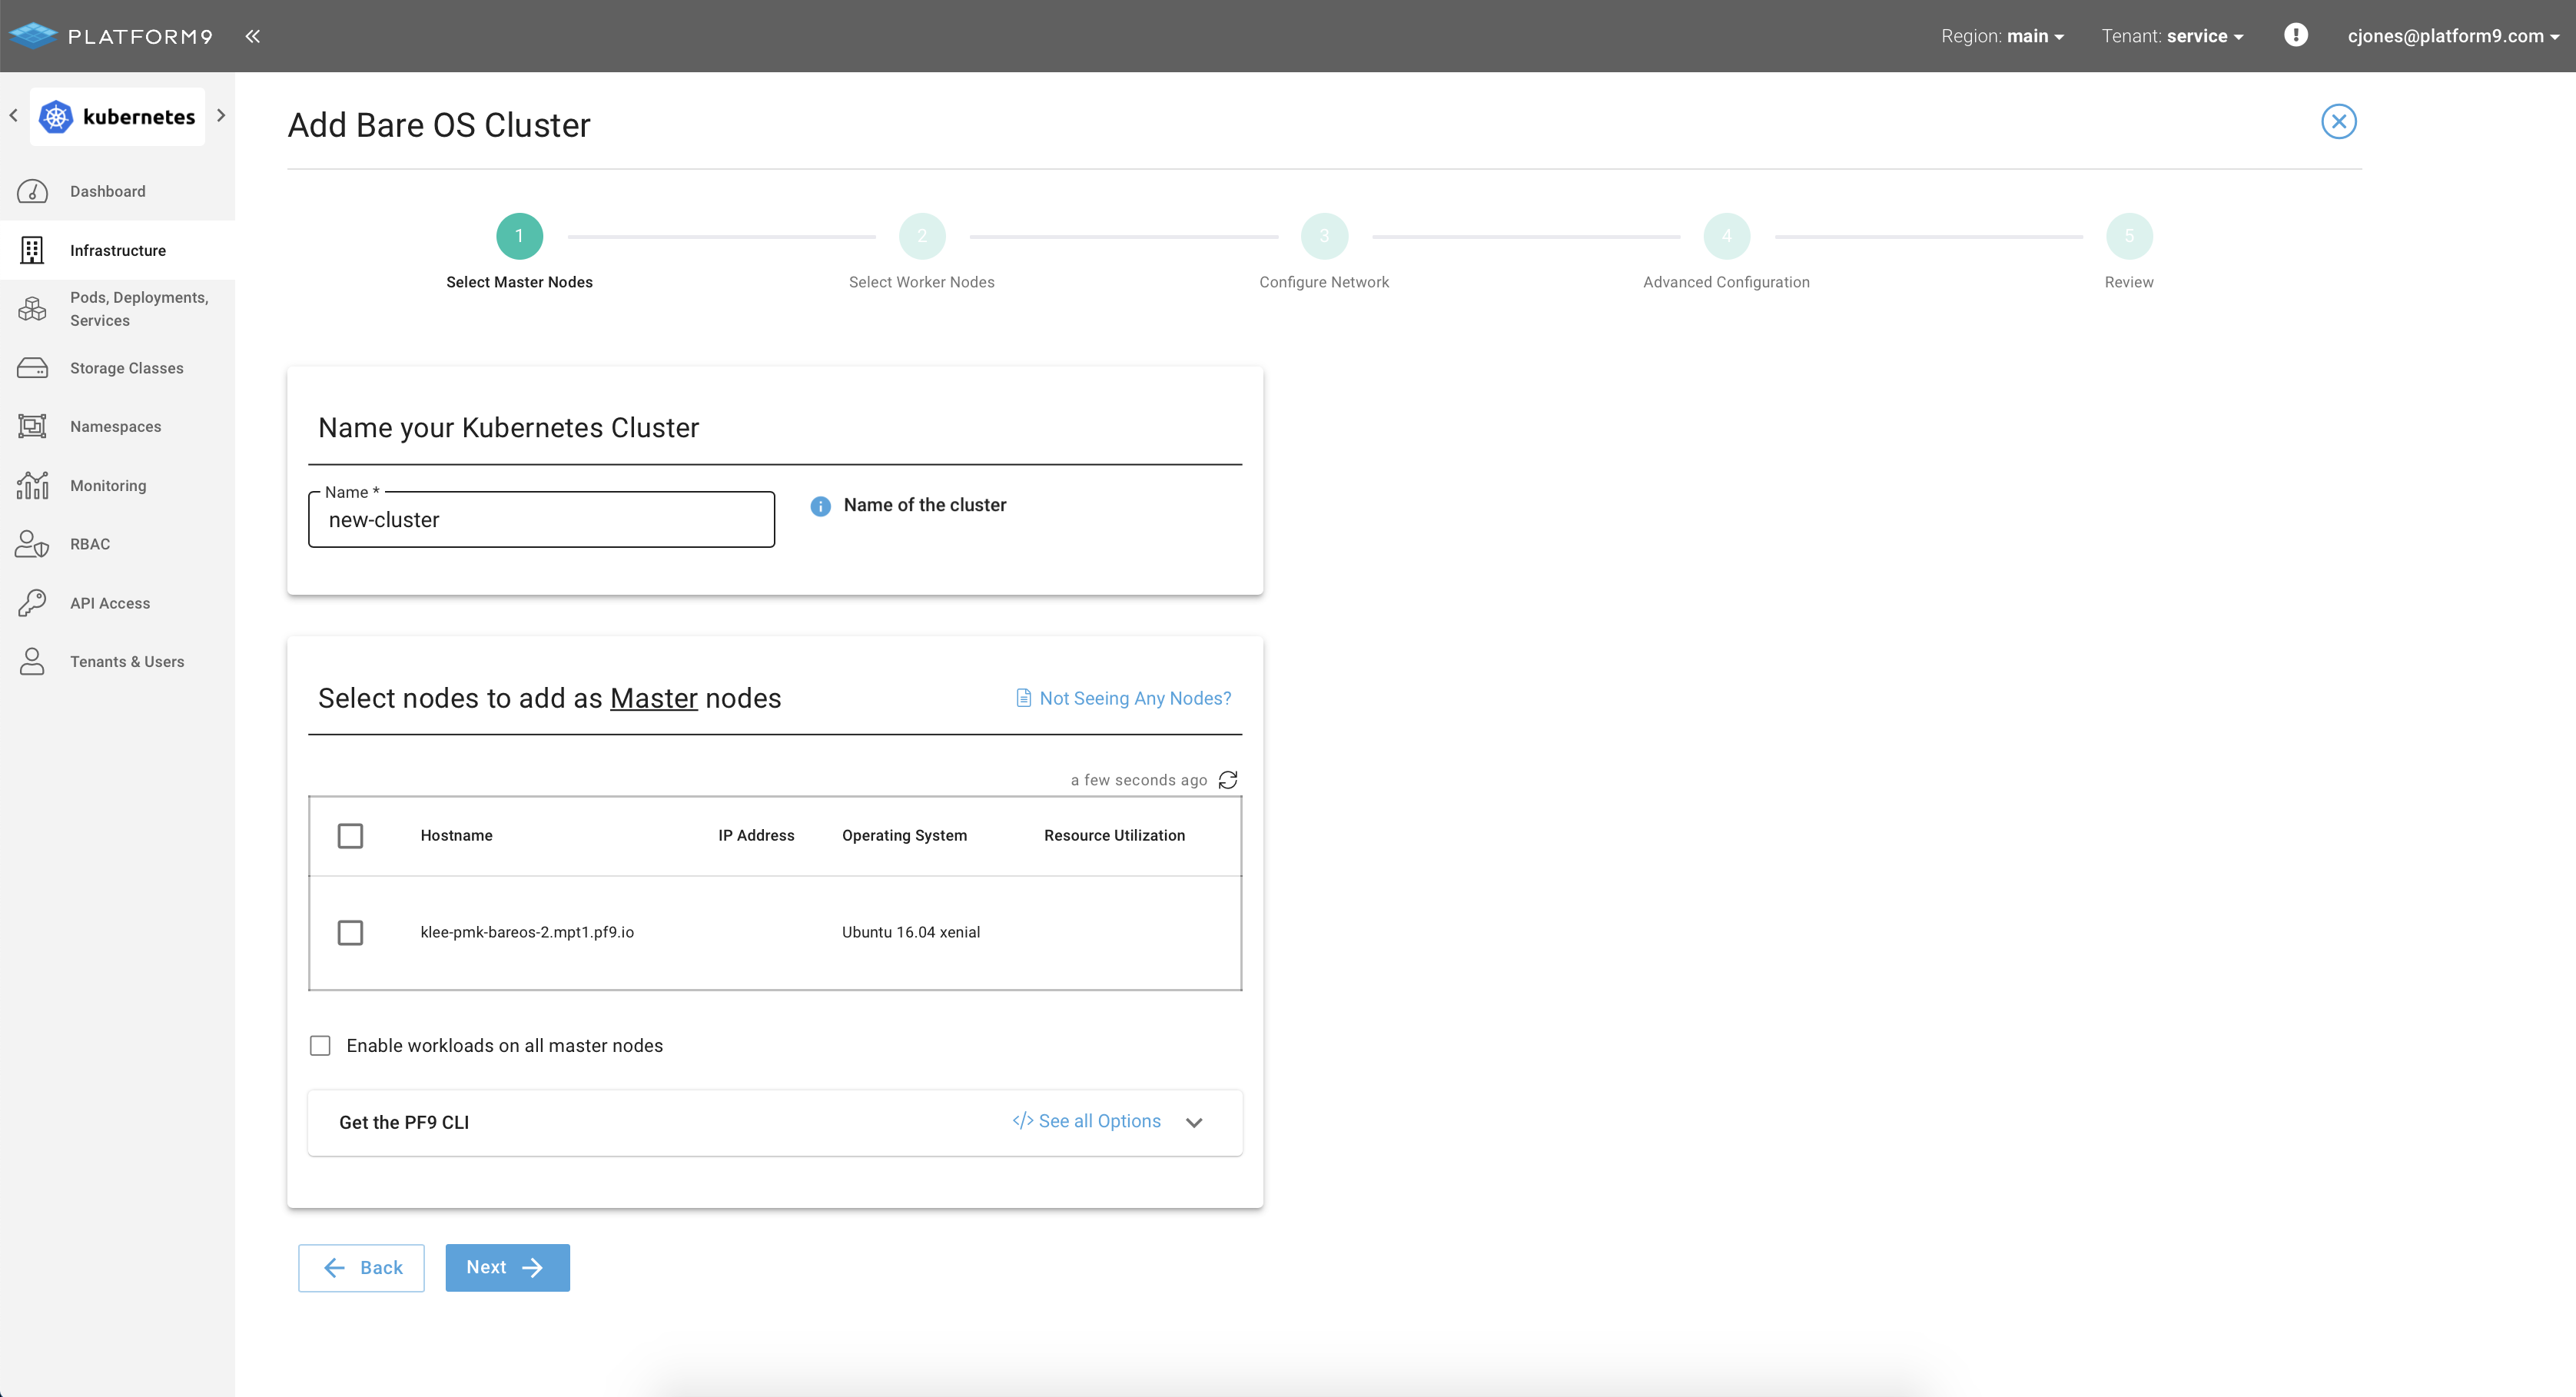2576x1397 pixels.
Task: Open the Infrastructure menu item
Action: pyautogui.click(x=117, y=250)
